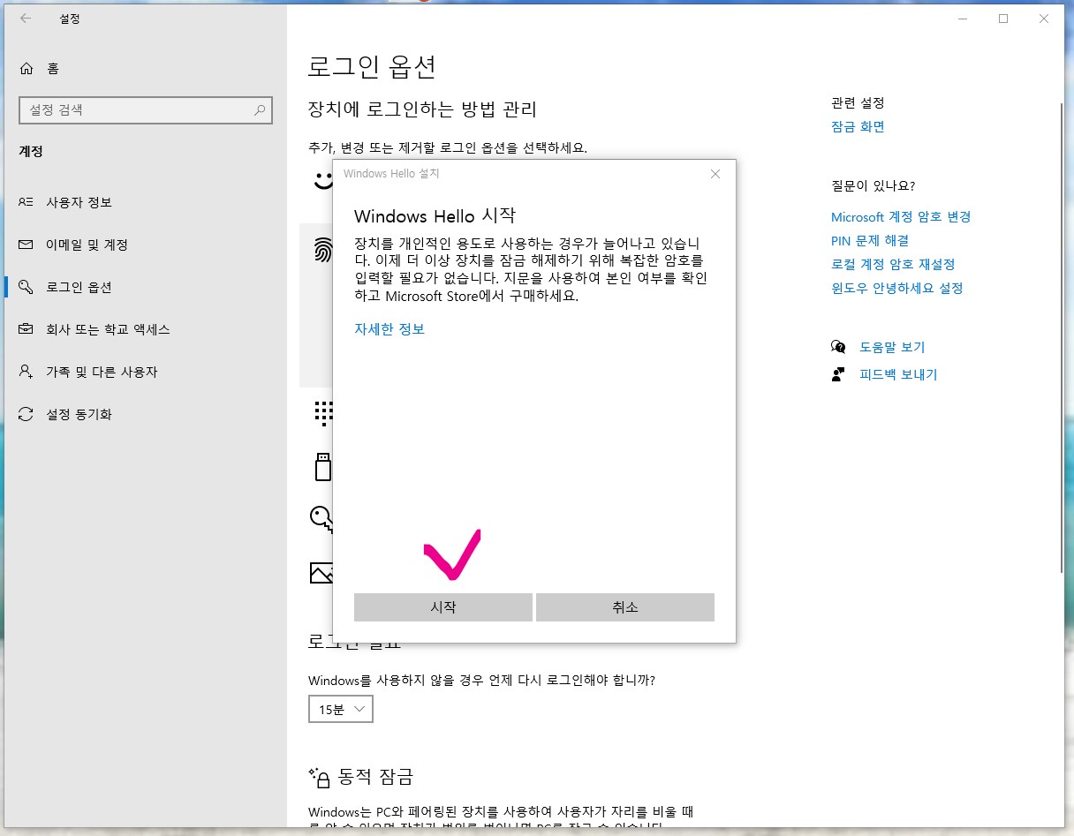Click the Get help chat bubble icon

[x=838, y=347]
